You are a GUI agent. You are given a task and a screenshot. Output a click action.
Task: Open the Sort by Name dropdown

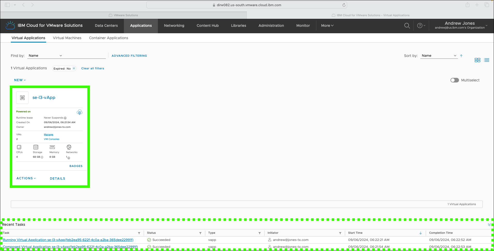tap(439, 56)
